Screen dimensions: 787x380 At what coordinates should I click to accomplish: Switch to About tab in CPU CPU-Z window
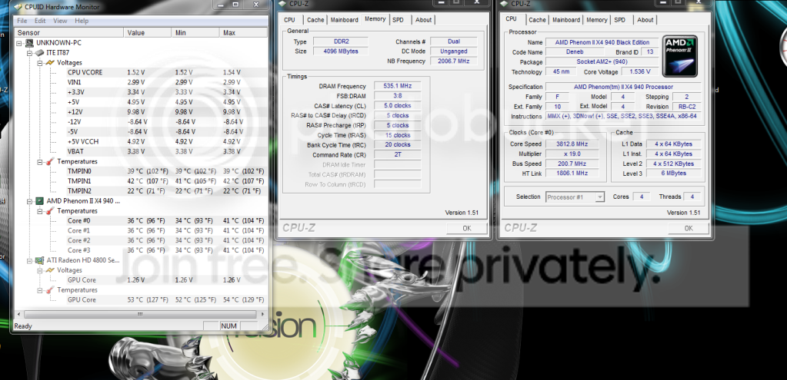point(645,20)
